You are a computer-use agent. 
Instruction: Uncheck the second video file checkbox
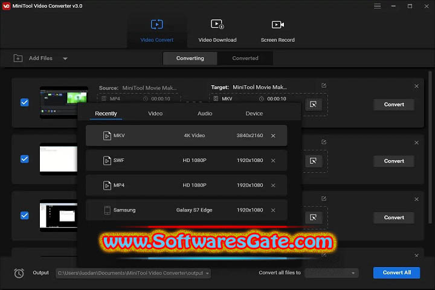point(24,159)
